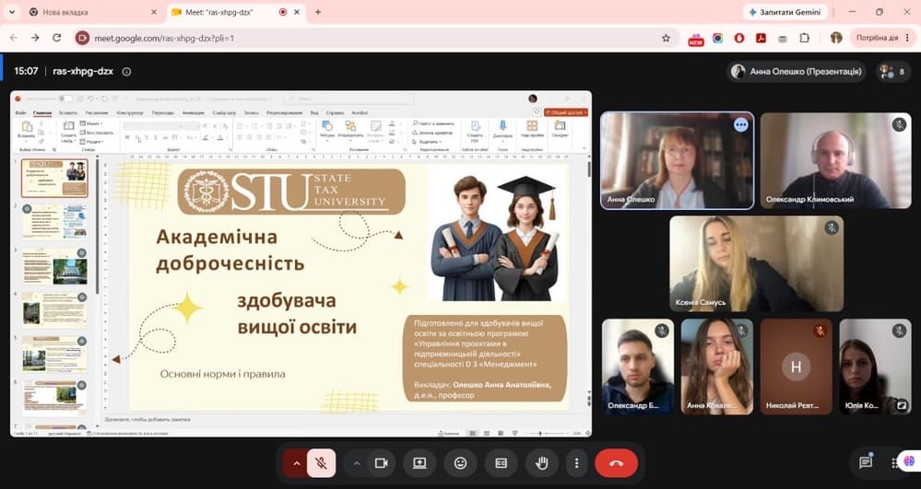The width and height of the screenshot is (921, 489).
Task: Click the PowerPoint search box
Action: point(348,99)
